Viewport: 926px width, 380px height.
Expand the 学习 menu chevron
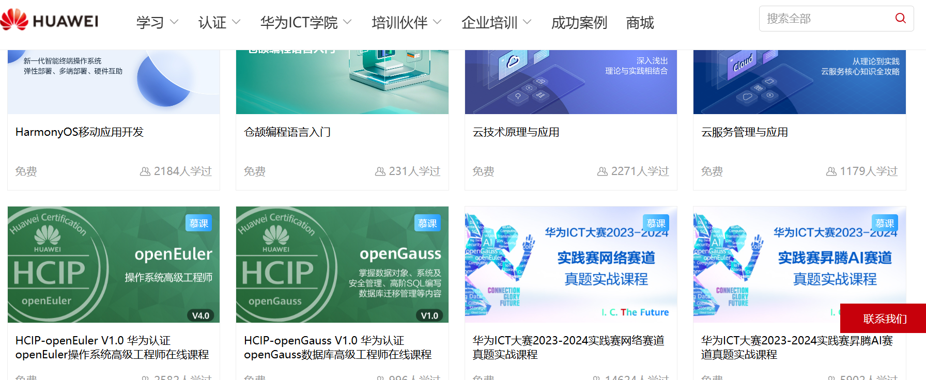174,22
